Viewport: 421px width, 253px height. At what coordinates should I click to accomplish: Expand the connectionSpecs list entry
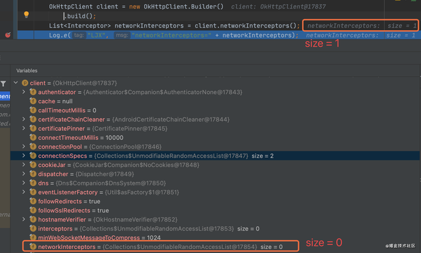24,155
